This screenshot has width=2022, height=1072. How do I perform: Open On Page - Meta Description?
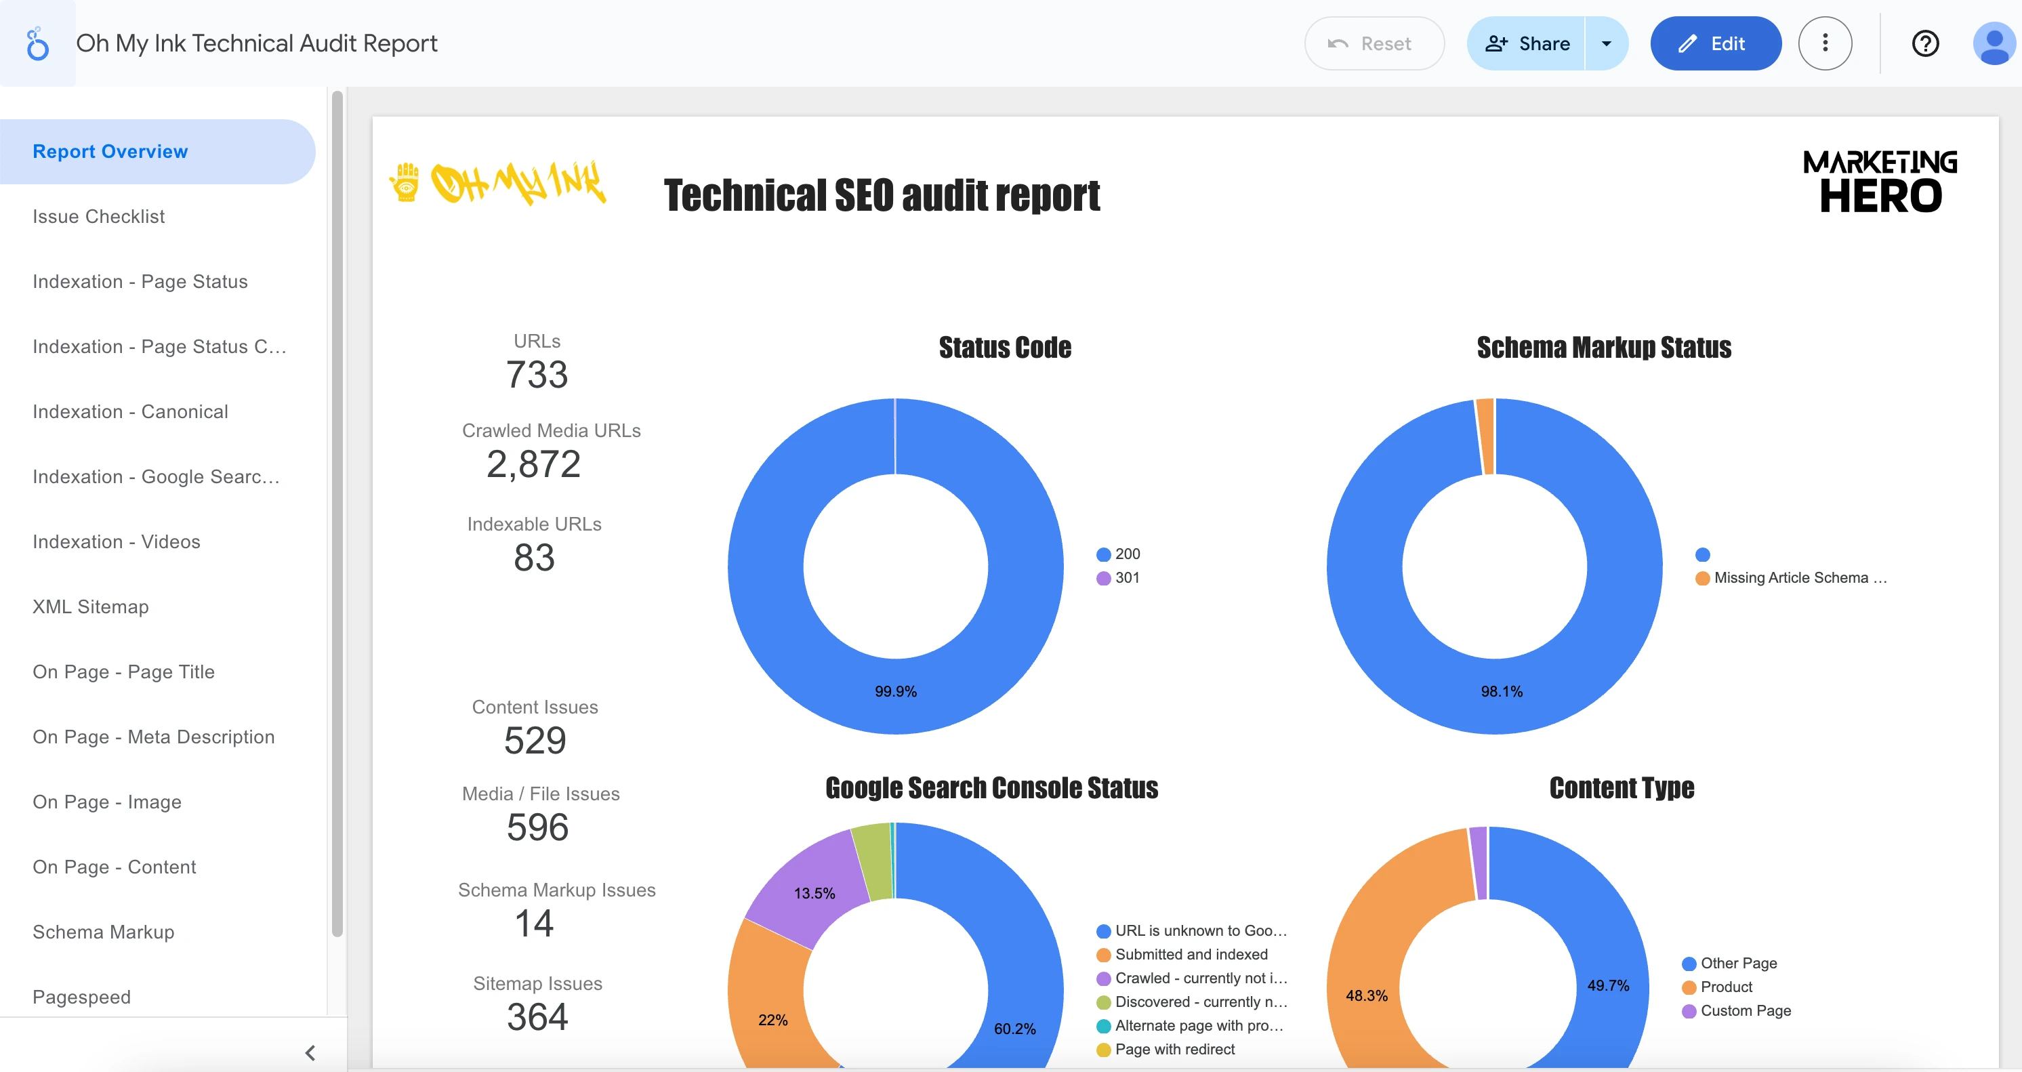[154, 736]
